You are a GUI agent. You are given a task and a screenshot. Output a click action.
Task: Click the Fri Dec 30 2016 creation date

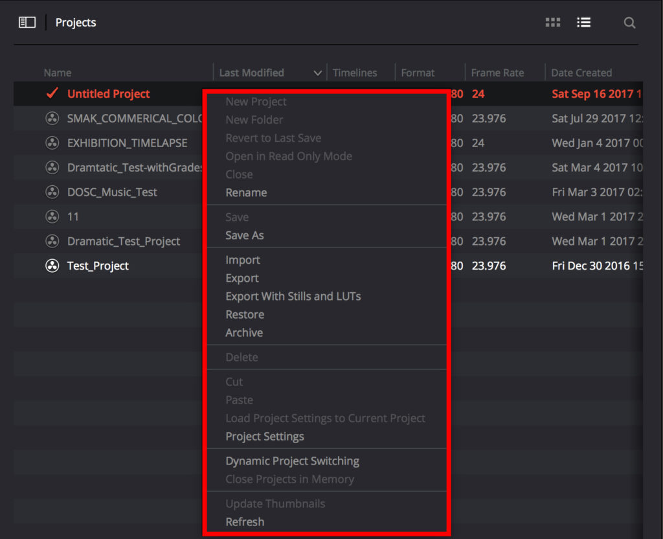(597, 266)
